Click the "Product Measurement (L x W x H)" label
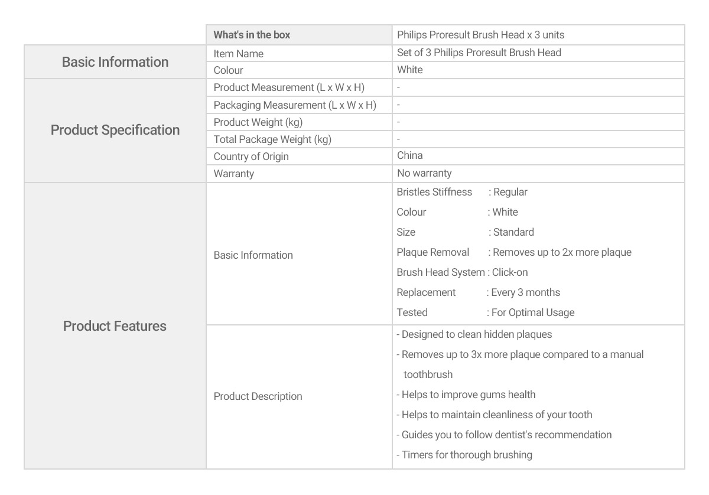 (289, 87)
